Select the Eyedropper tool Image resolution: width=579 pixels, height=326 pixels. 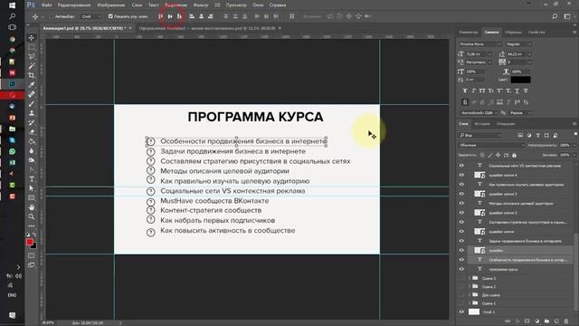pos(32,85)
